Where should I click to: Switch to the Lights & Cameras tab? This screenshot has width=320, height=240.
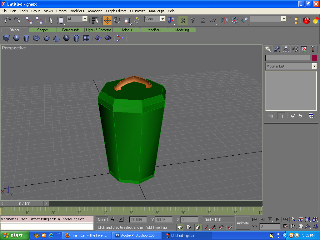[x=98, y=30]
